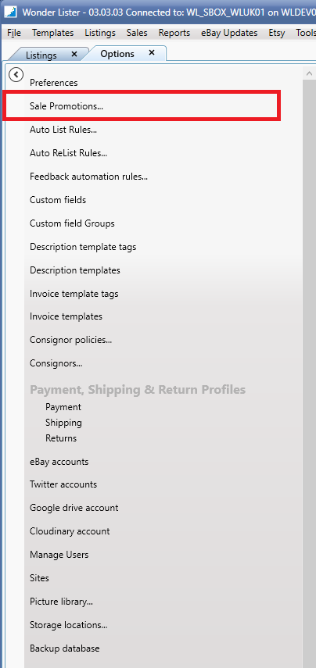
Task: Open the Etsy menu
Action: tap(277, 33)
